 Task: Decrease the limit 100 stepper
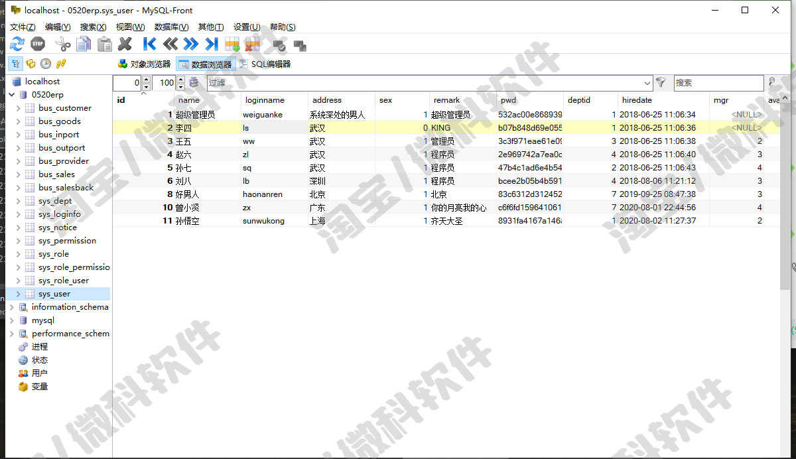(x=181, y=86)
